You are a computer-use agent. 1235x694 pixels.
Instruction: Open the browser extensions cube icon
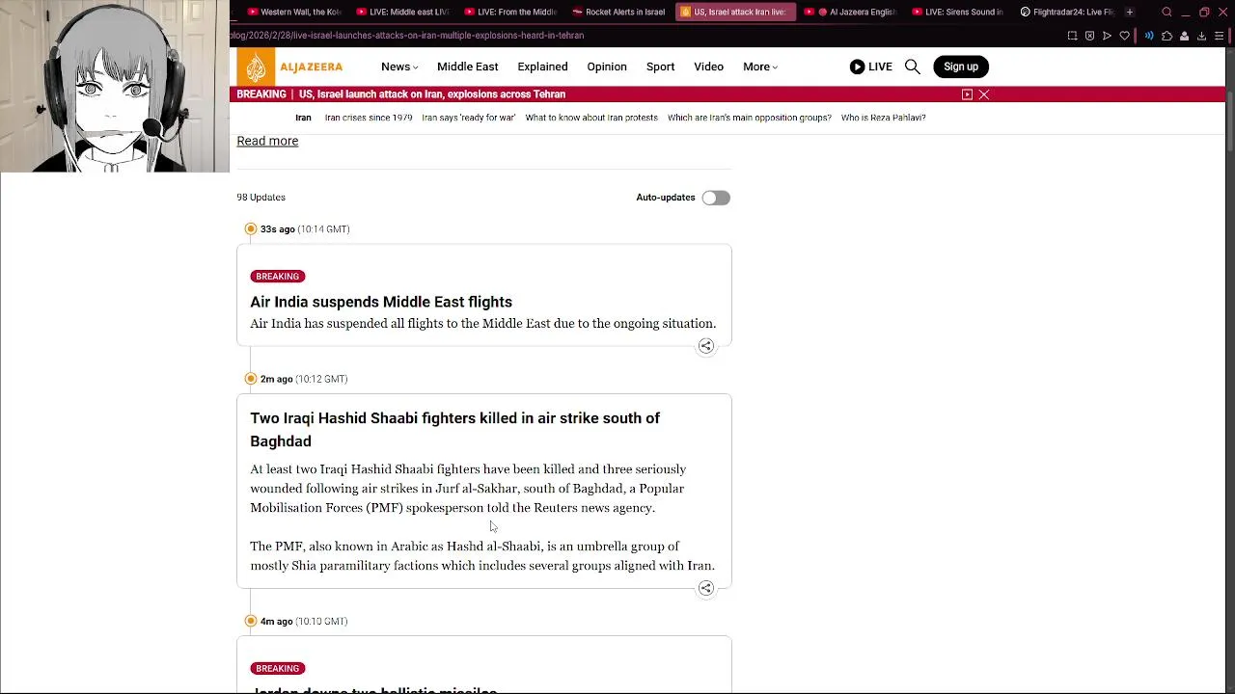(1166, 36)
